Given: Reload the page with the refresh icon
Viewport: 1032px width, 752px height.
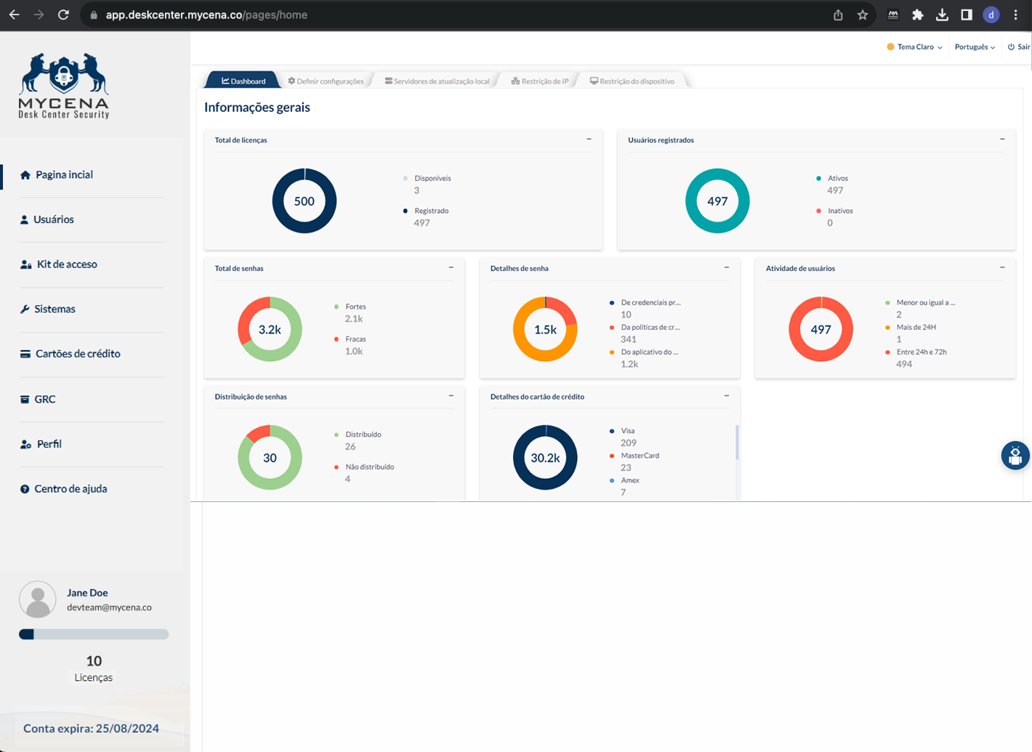Looking at the screenshot, I should point(63,15).
